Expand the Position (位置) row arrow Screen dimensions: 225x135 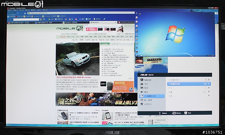209,92
